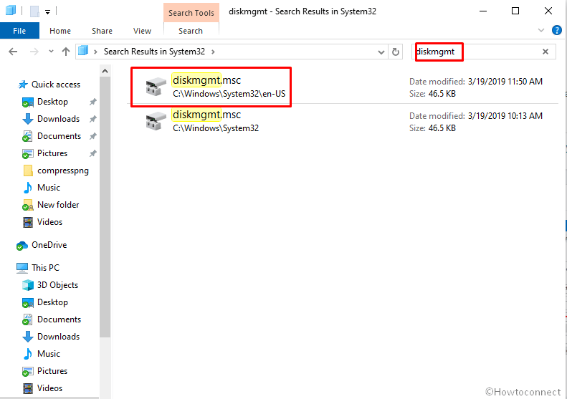
Task: Open pinned Documents under Quick access
Action: click(59, 136)
